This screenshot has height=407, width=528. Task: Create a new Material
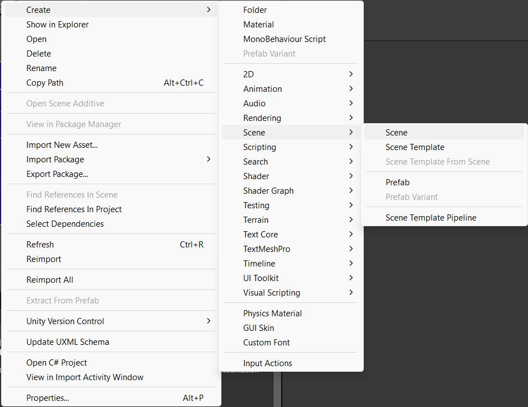291,25
